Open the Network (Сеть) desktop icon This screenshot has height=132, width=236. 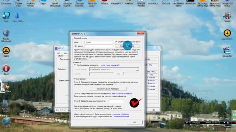coord(6,15)
